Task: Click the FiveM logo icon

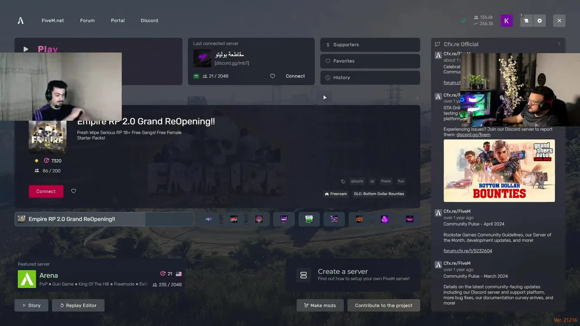Action: tap(20, 20)
